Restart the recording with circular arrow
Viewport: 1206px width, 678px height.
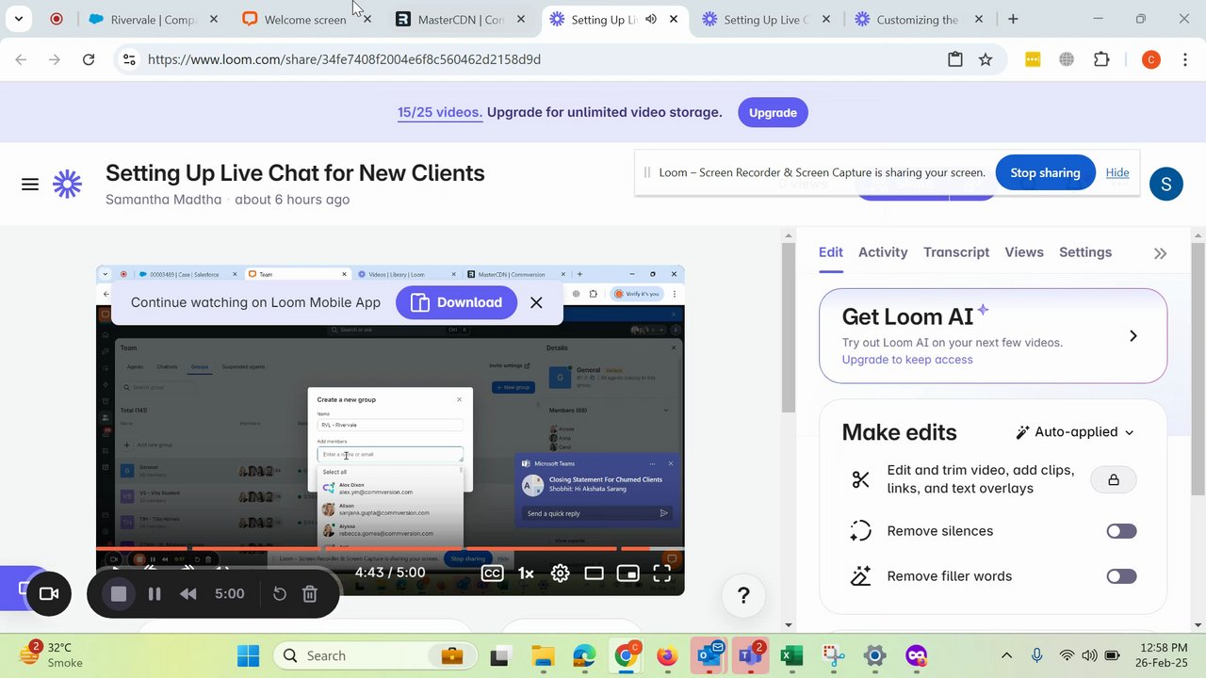[280, 594]
